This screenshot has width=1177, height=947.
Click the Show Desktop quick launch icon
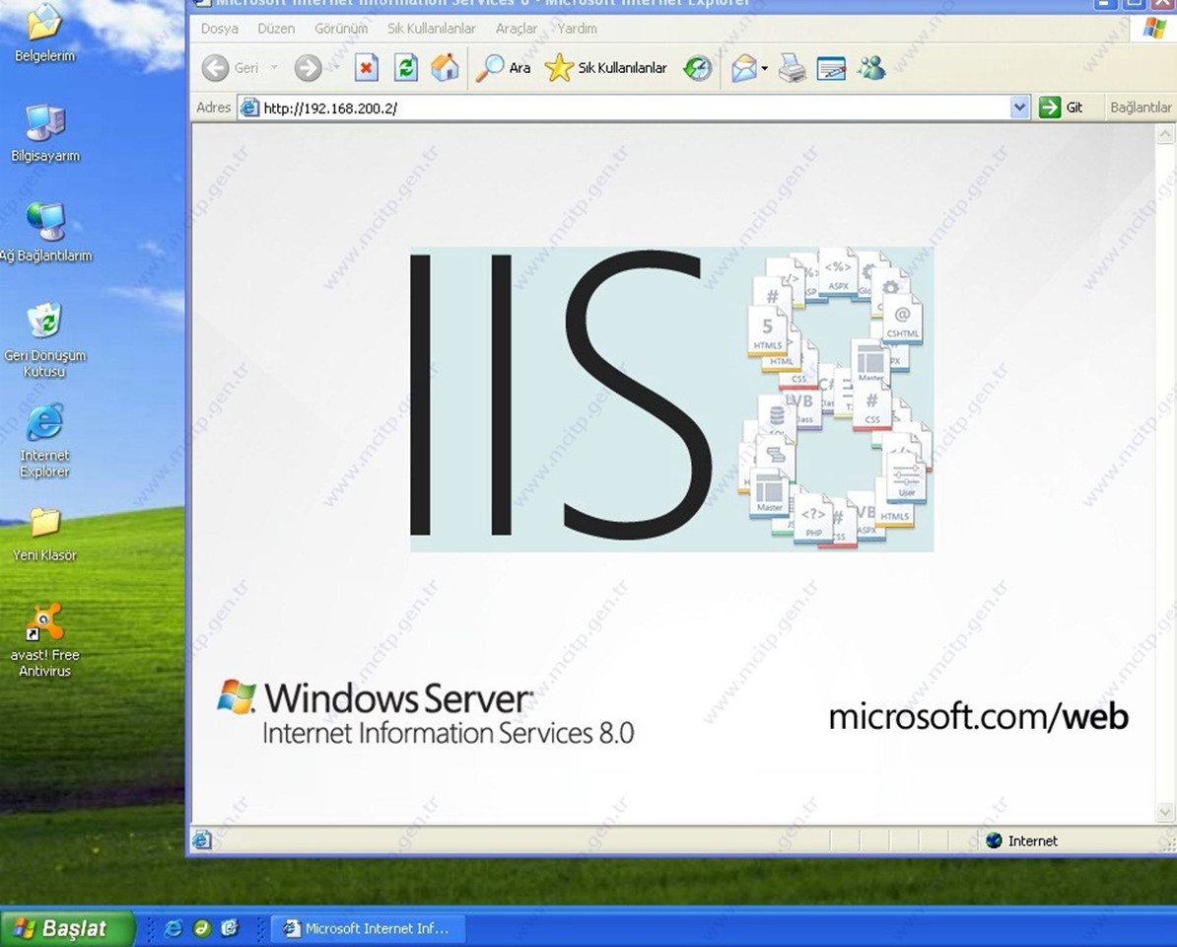230,929
